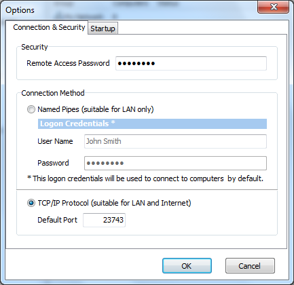The height and width of the screenshot is (285, 294).
Task: Click the Remote Access Password label
Action: (x=68, y=63)
